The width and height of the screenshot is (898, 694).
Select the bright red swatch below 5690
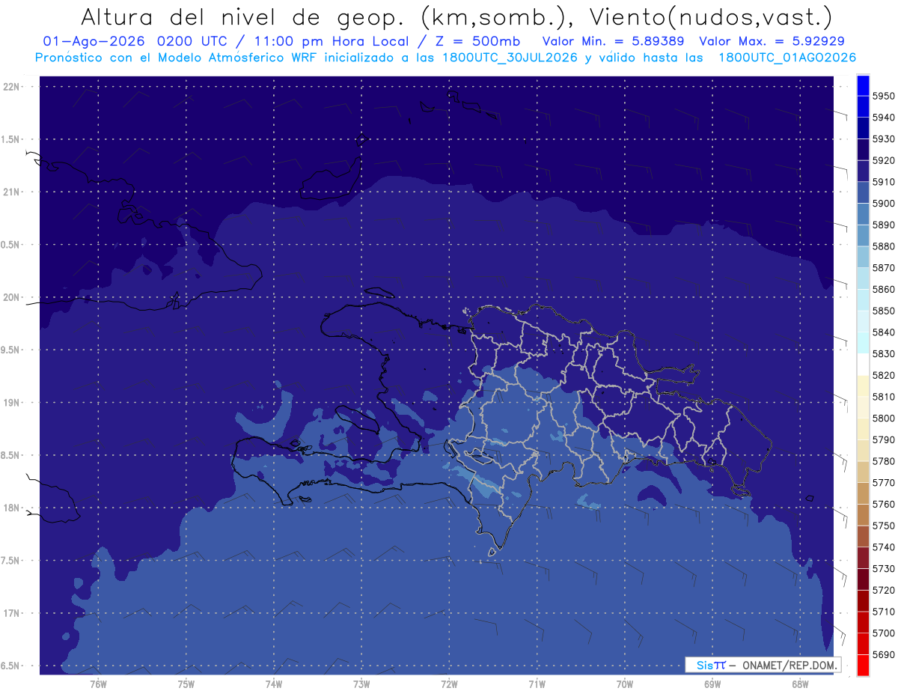pos(863,666)
